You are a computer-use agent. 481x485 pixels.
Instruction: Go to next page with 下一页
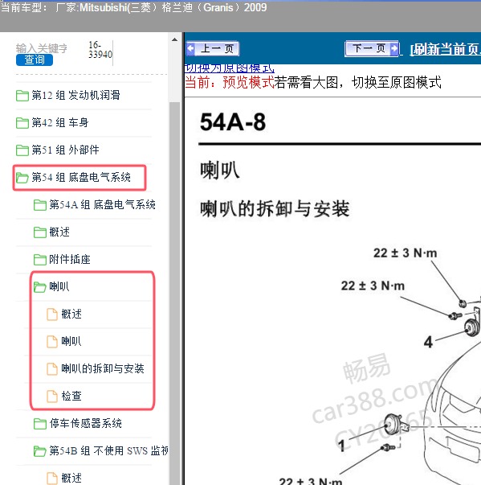(372, 48)
